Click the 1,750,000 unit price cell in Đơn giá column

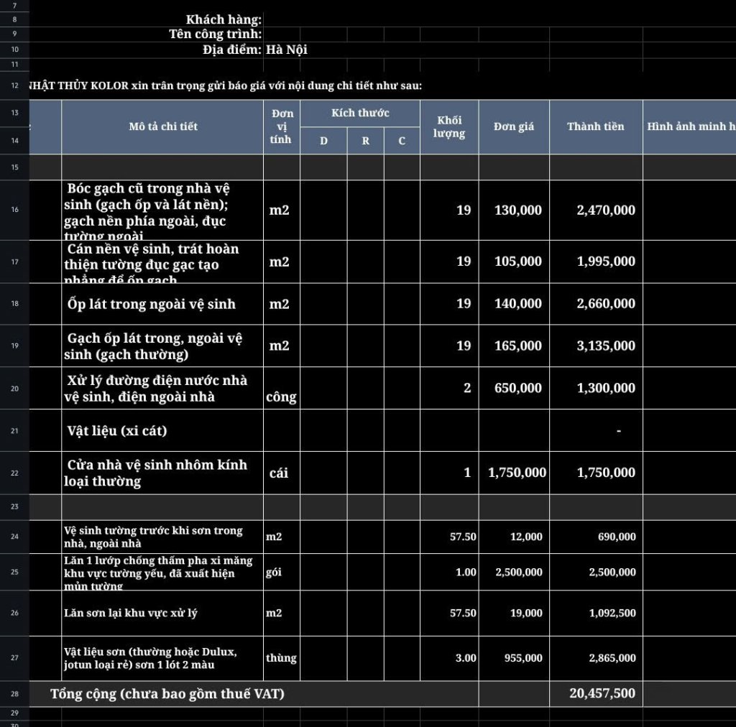click(x=514, y=473)
